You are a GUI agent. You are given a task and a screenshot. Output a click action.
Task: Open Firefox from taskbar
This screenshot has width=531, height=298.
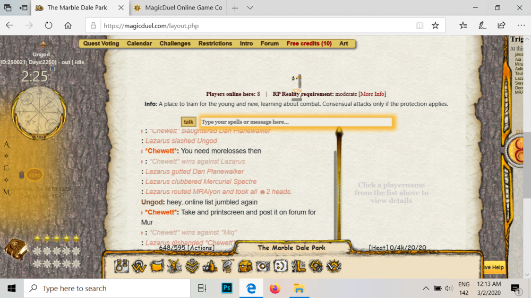tap(275, 288)
